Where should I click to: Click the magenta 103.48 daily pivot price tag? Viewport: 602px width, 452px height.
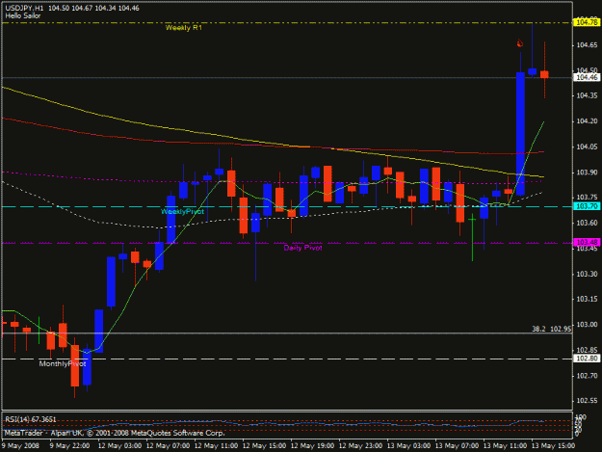coord(587,242)
